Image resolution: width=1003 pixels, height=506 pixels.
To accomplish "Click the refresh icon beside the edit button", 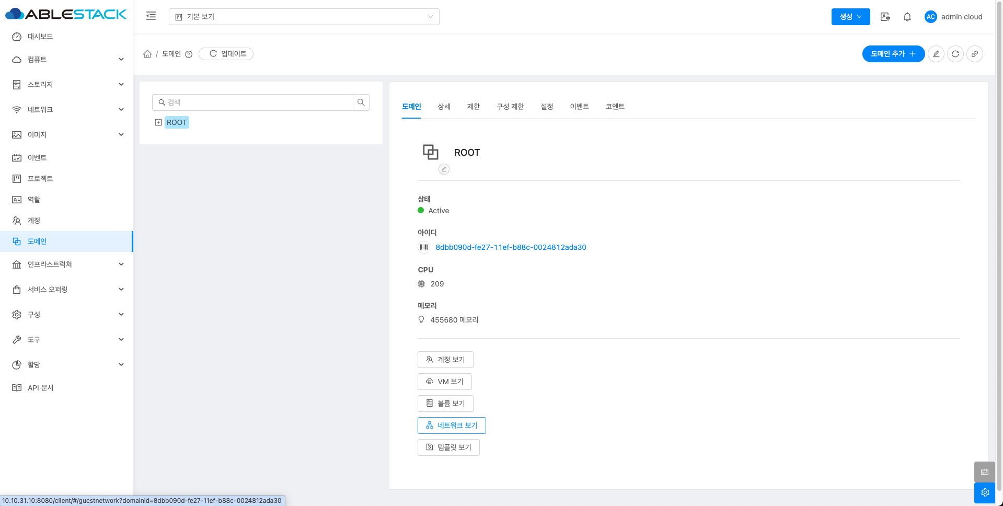I will (x=955, y=54).
